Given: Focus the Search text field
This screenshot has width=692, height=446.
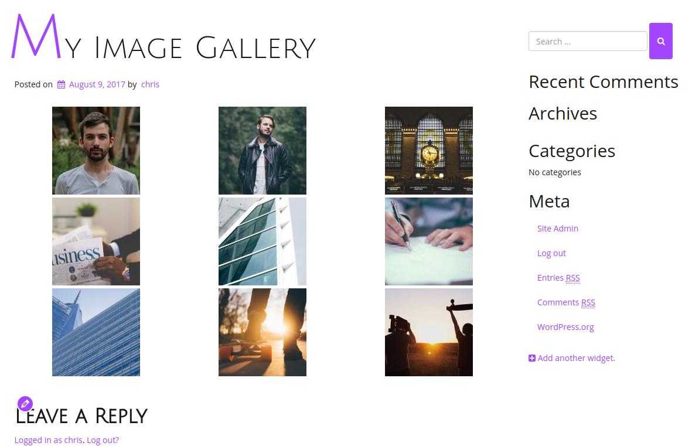Looking at the screenshot, I should (588, 41).
